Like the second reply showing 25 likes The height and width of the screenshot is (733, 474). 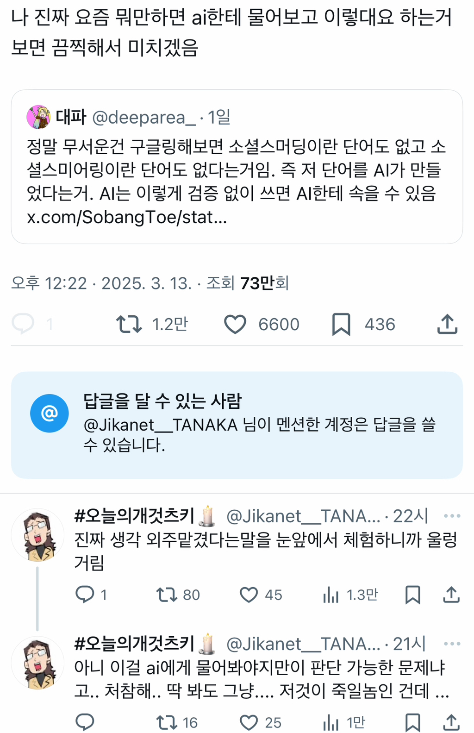coord(249,722)
